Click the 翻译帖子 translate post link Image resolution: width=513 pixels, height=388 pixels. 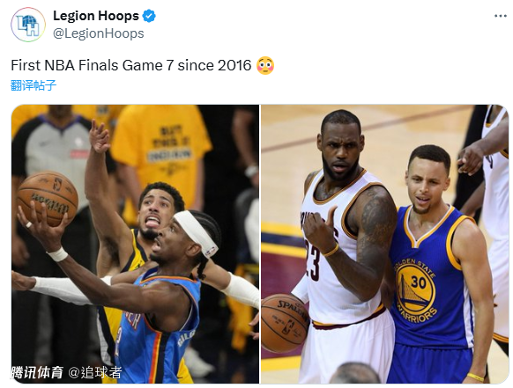click(x=33, y=85)
